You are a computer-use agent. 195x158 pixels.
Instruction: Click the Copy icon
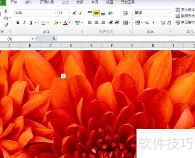(x=6, y=18)
